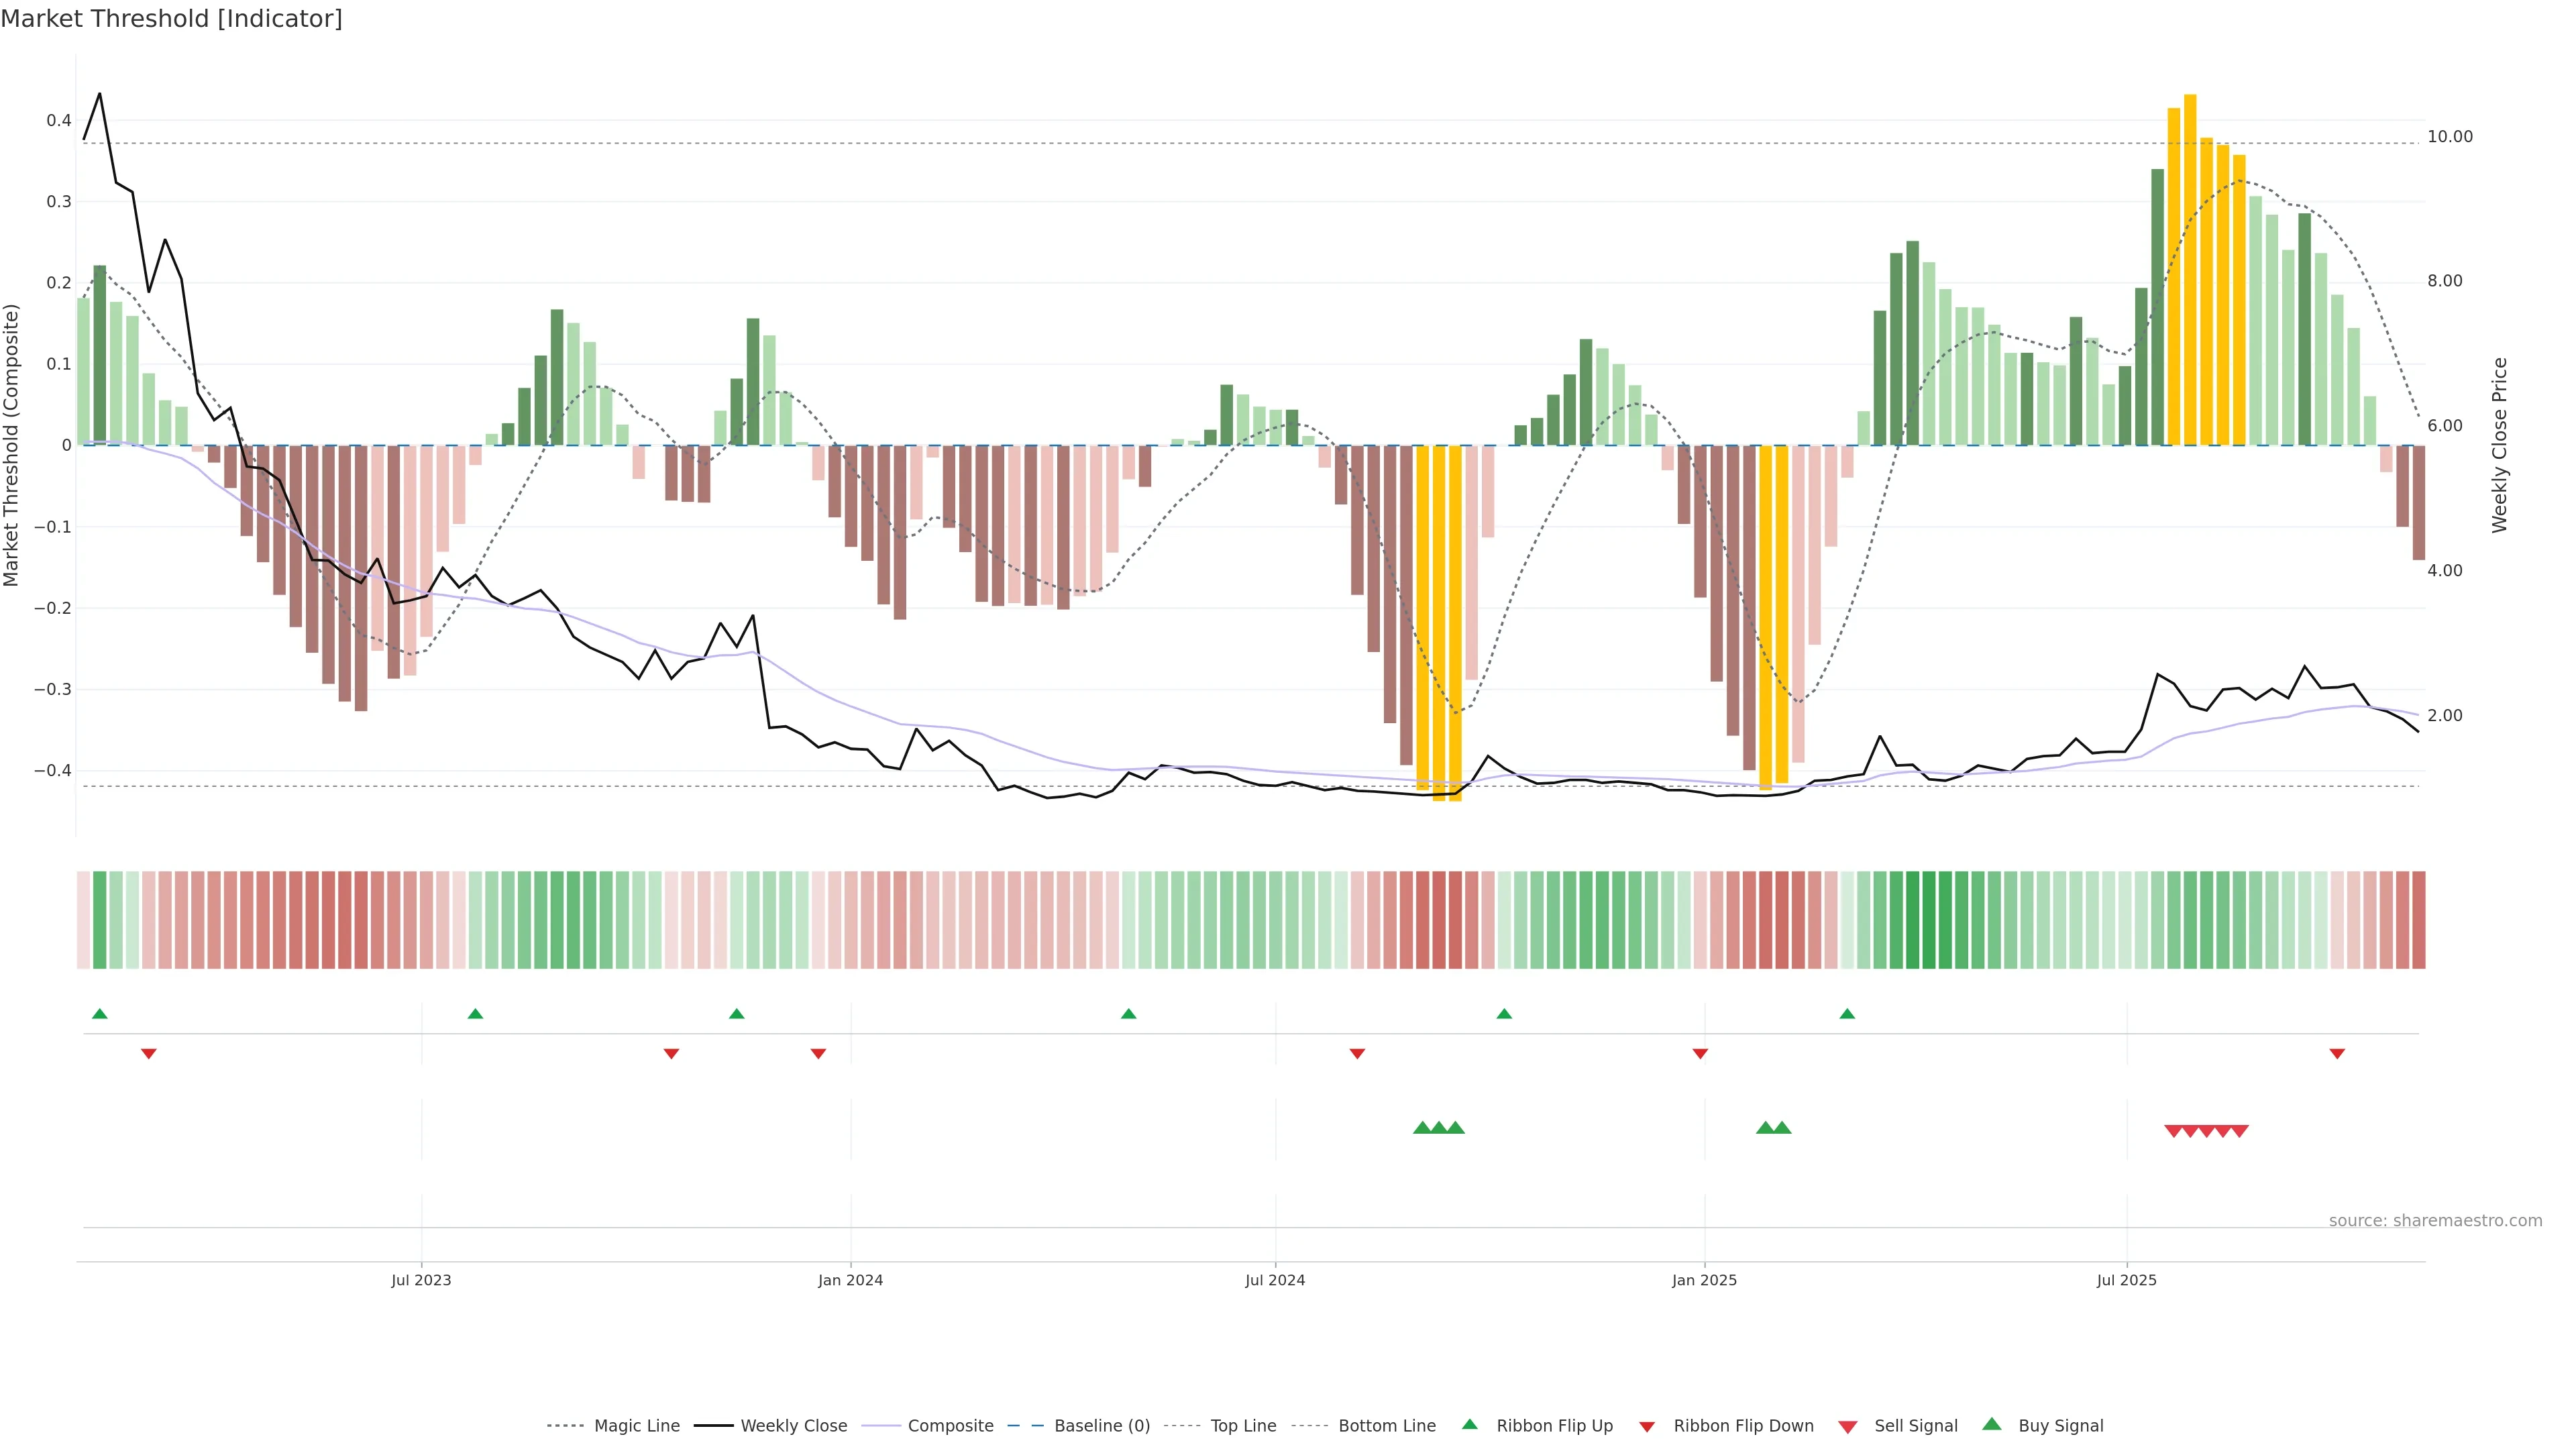Click the leftmost red Sell Signal triangle
Screen dimensions: 2576x1449
[2173, 1131]
